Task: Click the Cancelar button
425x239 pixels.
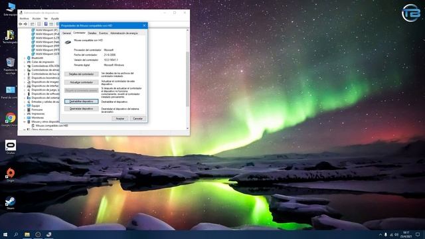Action: tap(137, 119)
